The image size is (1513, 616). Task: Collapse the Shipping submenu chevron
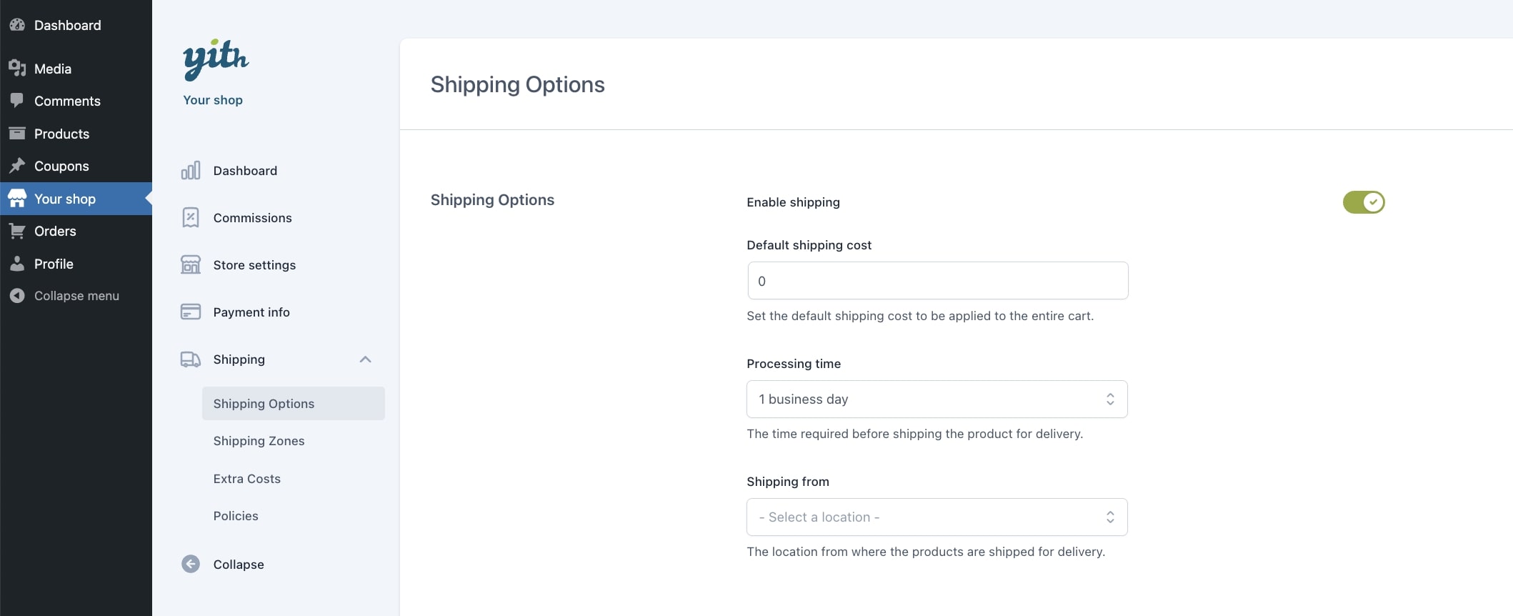365,359
